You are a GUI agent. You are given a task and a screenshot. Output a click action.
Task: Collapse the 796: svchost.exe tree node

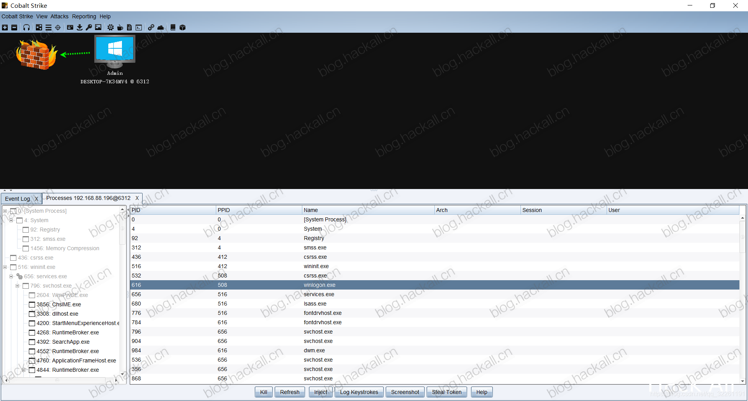(18, 286)
